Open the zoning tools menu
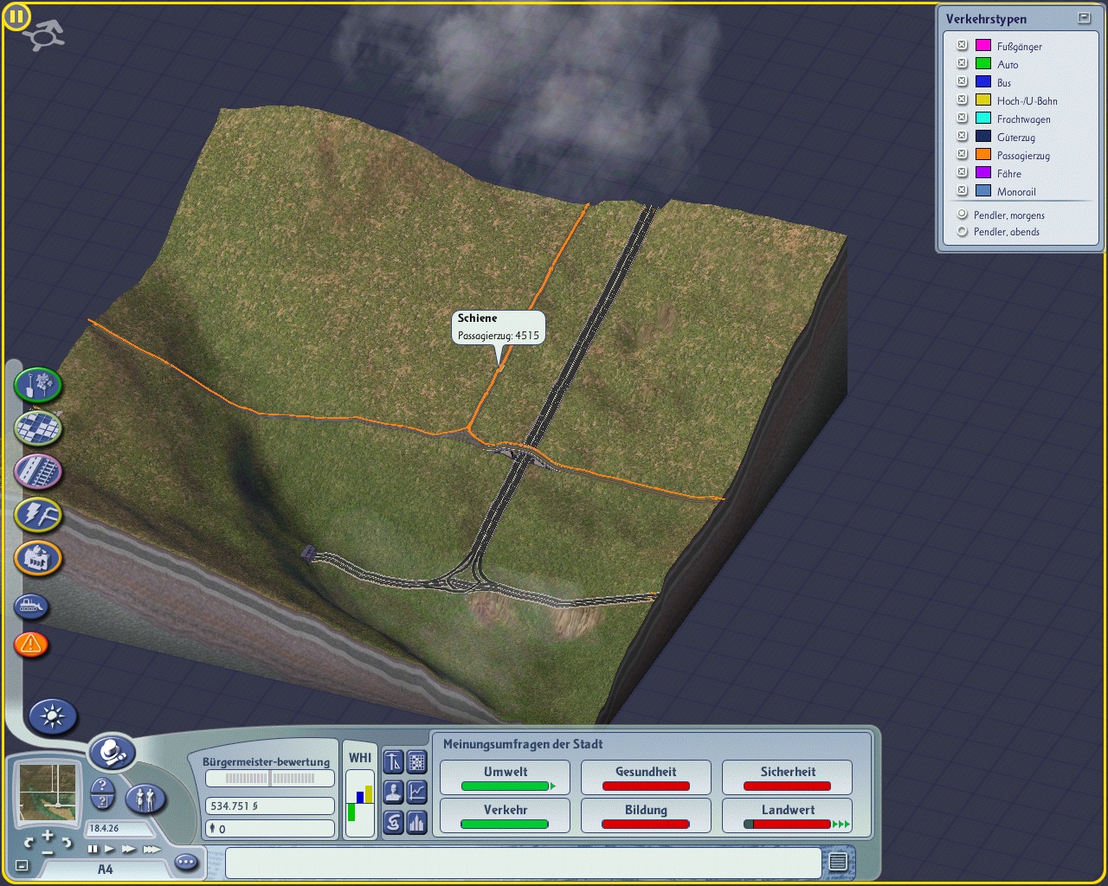The height and width of the screenshot is (886, 1108). click(38, 427)
